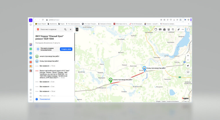This screenshot has height=120, width=220.
Task: Click the magnifier search icon in the maps panel
Action: [x=65, y=29]
